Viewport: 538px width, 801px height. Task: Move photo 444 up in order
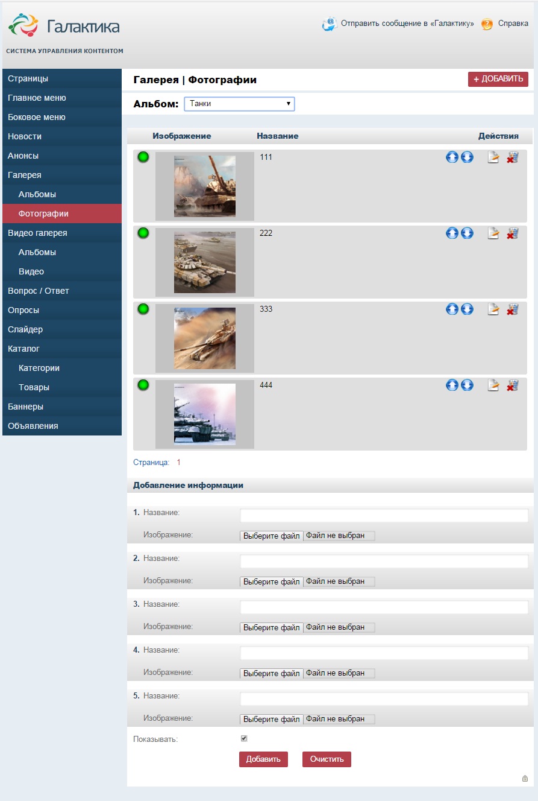click(452, 385)
